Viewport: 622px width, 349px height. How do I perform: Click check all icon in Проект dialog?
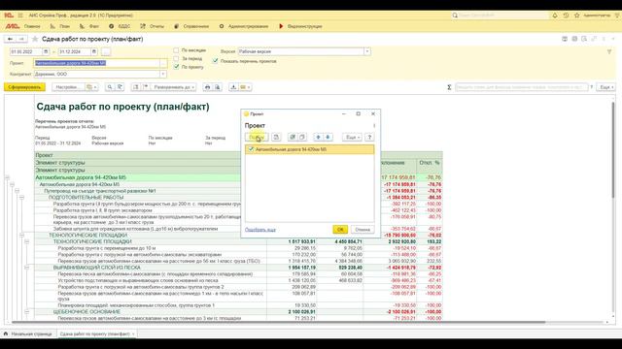[x=293, y=138]
